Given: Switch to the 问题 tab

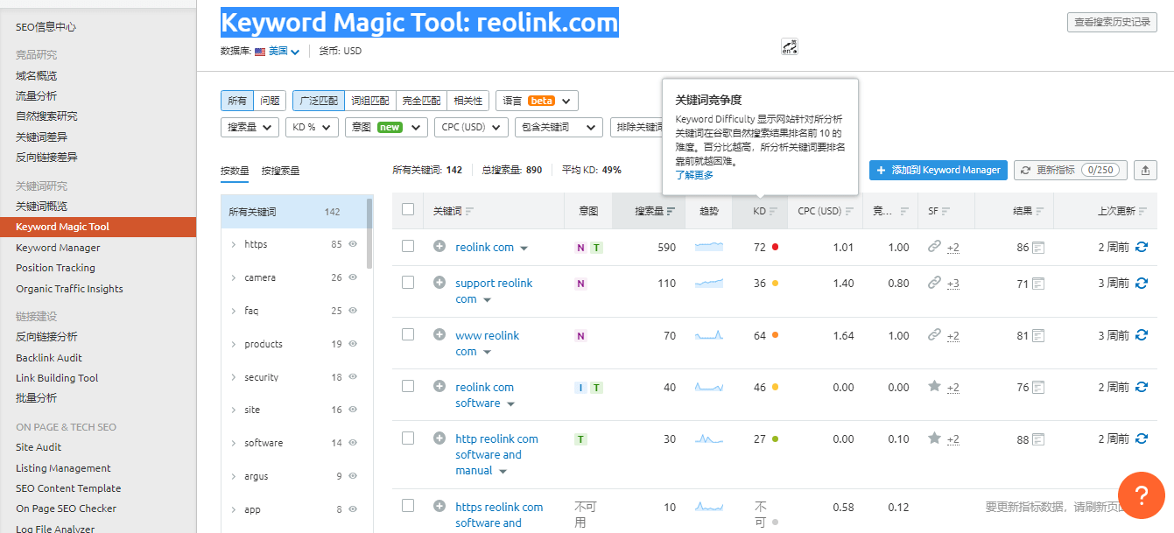Looking at the screenshot, I should [x=270, y=101].
